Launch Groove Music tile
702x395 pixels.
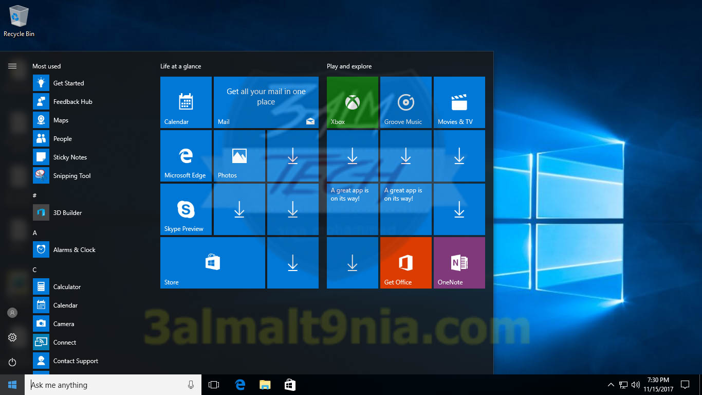pos(406,102)
